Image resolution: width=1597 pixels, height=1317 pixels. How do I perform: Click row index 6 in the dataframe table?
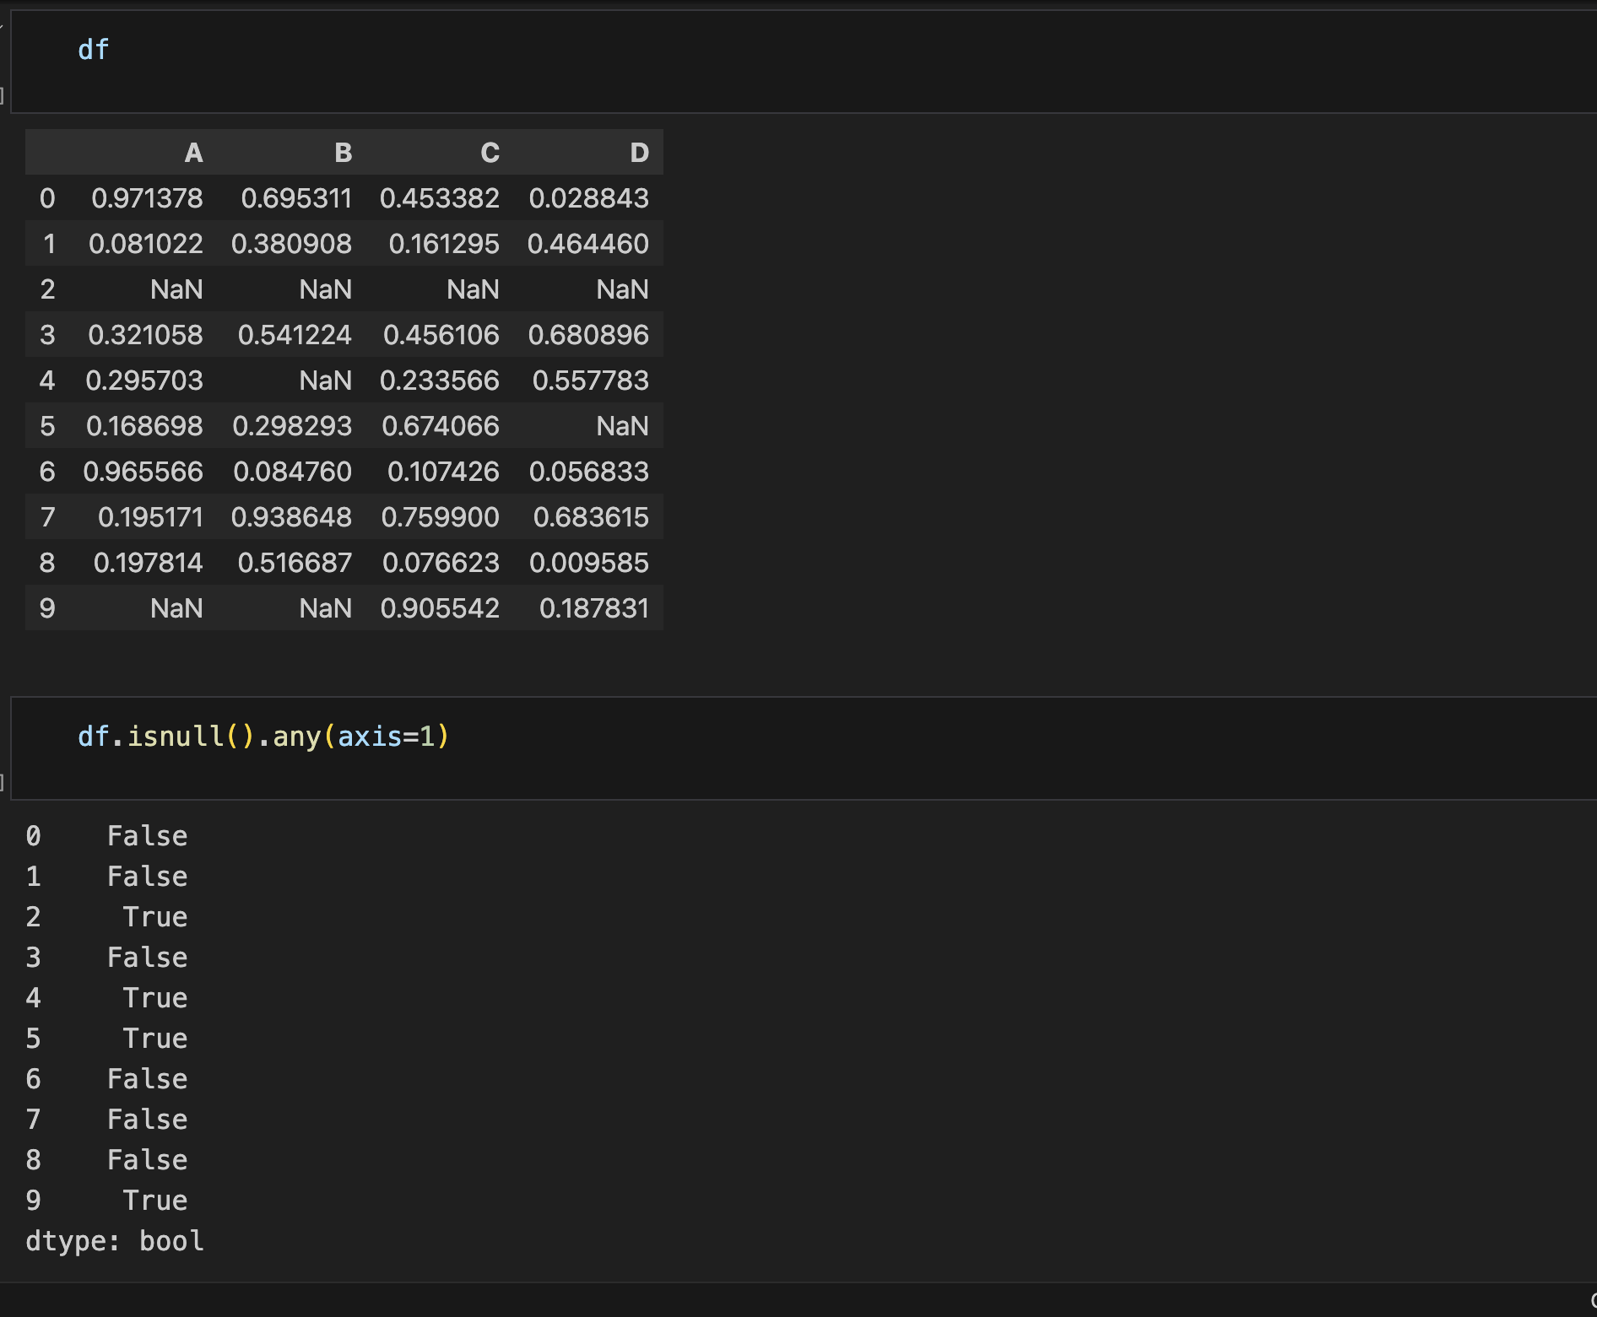point(47,472)
